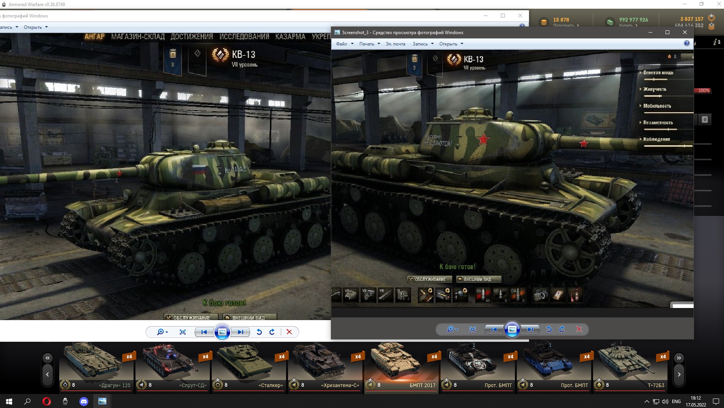The height and width of the screenshot is (408, 724).
Task: Launch Opera from the taskbar
Action: [x=47, y=401]
